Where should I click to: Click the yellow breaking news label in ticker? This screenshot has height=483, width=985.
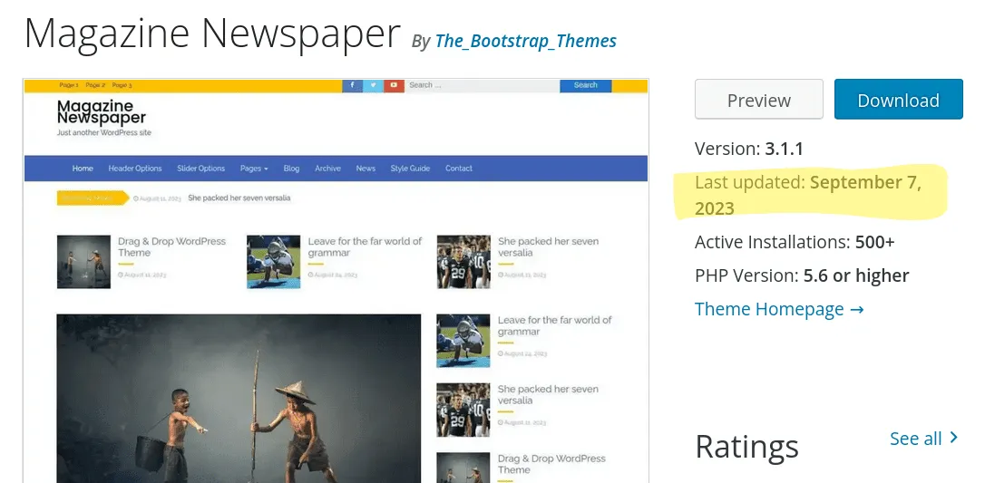click(x=93, y=198)
